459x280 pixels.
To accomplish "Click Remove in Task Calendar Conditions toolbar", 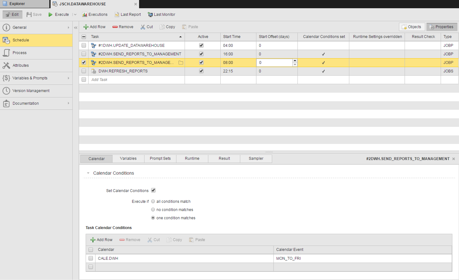I will 130,240.
